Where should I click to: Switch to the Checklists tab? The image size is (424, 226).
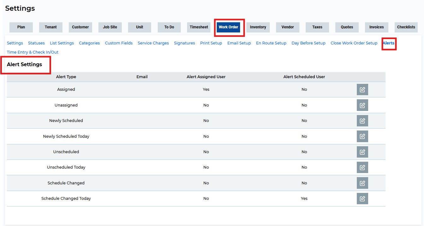(406, 27)
